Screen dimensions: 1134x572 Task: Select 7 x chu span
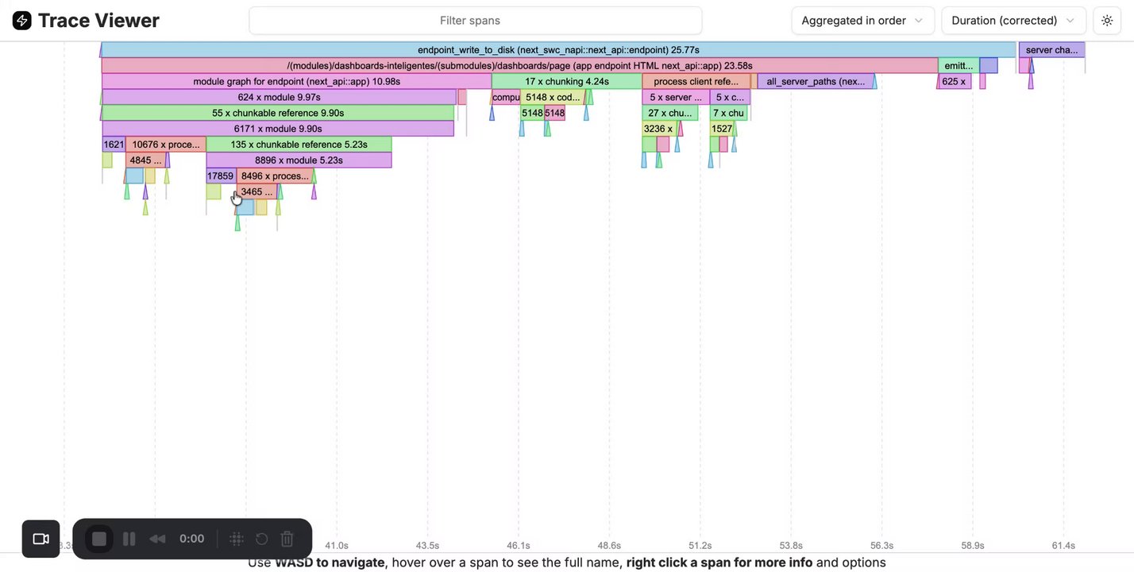(x=728, y=113)
